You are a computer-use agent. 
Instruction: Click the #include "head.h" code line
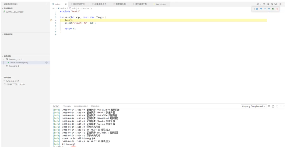tap(70, 11)
